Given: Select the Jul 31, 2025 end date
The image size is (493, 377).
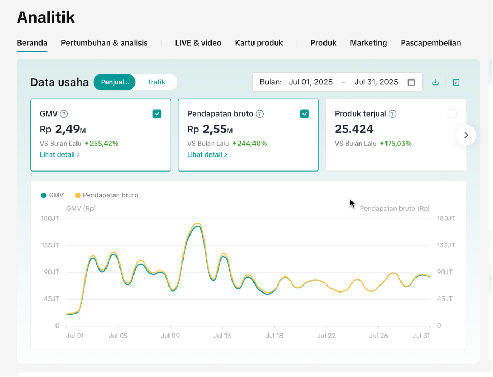Looking at the screenshot, I should tap(376, 82).
